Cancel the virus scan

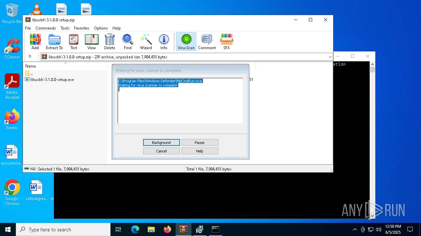coord(161,151)
